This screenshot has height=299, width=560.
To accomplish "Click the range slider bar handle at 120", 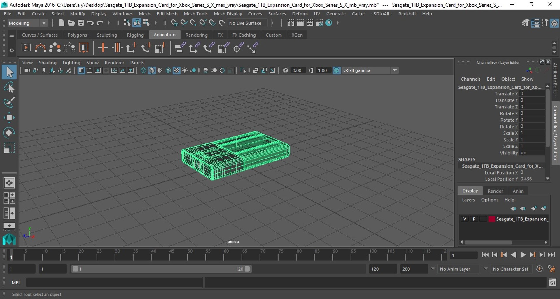I will [x=247, y=269].
